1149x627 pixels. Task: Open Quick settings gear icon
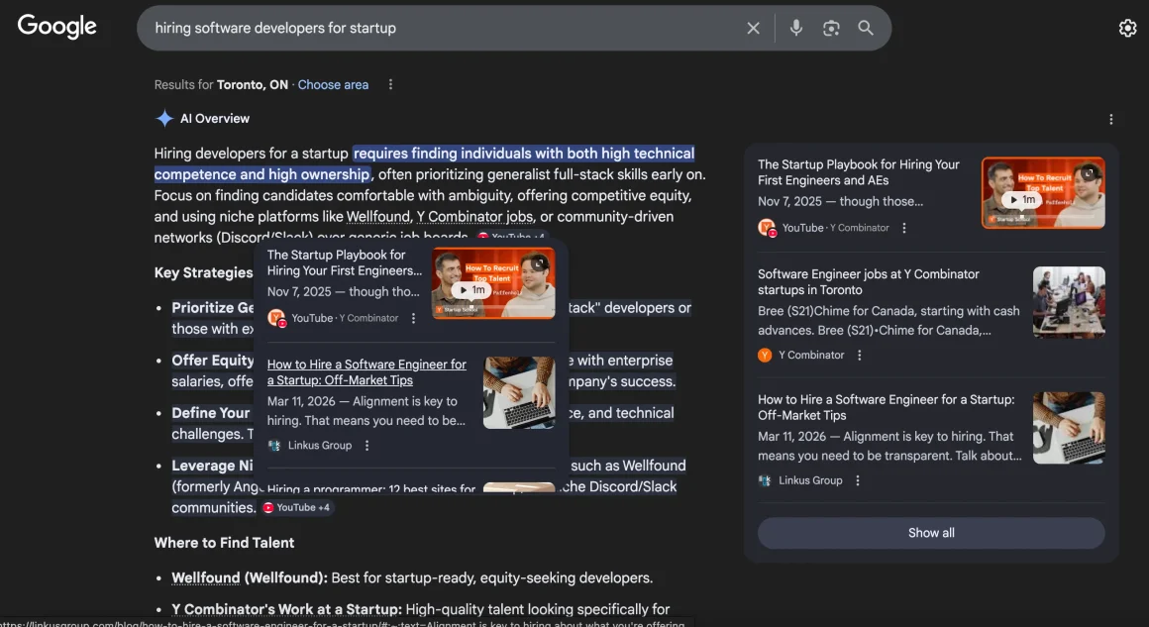(x=1128, y=28)
